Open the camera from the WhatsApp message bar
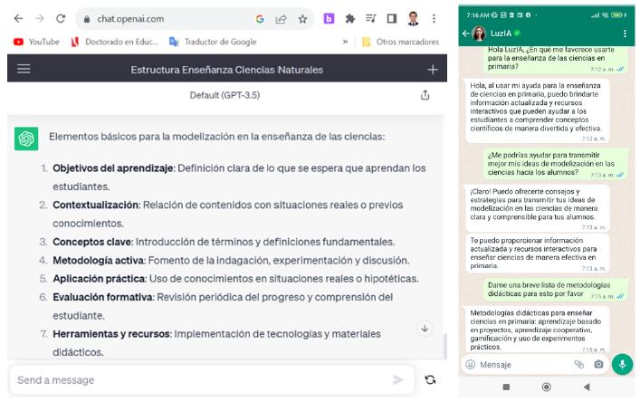The height and width of the screenshot is (402, 640). coord(598,365)
